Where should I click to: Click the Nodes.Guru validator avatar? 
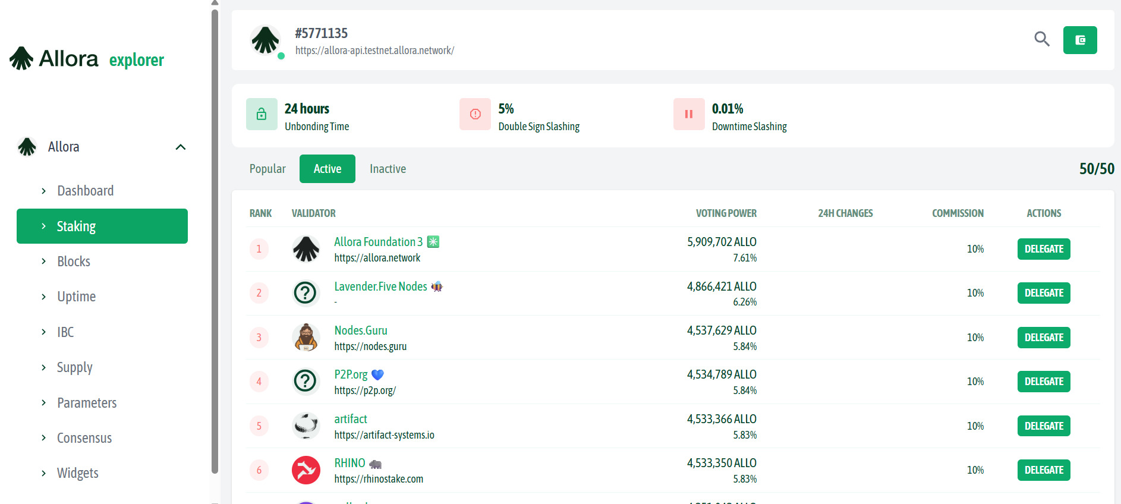[306, 338]
